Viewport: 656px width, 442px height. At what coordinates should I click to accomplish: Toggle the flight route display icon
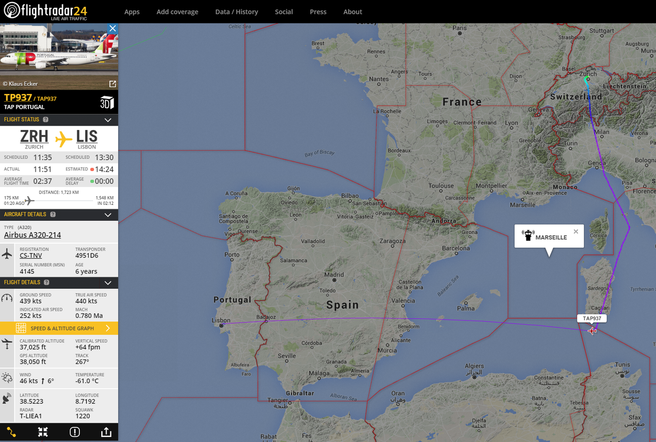click(x=11, y=432)
